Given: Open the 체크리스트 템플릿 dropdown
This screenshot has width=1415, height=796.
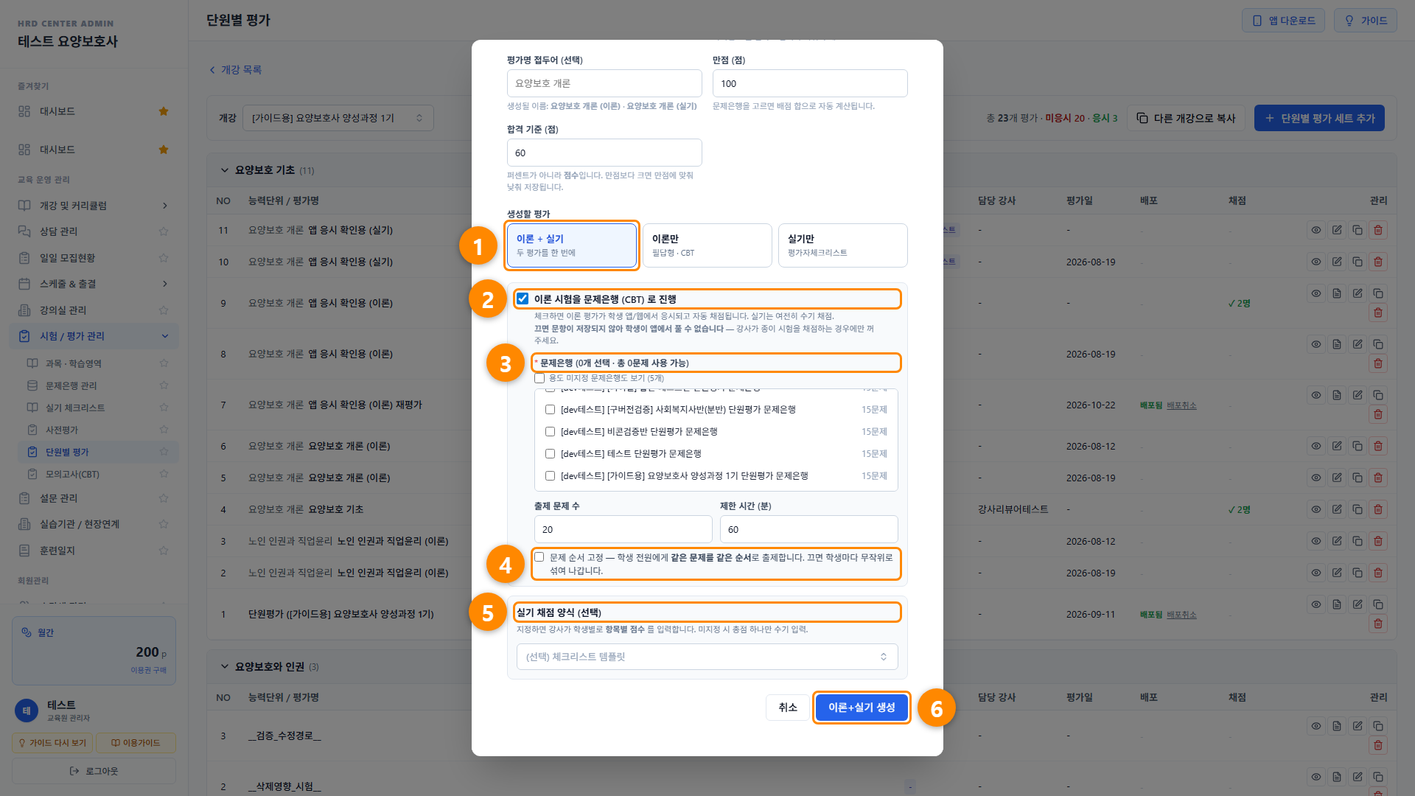Looking at the screenshot, I should pos(707,657).
